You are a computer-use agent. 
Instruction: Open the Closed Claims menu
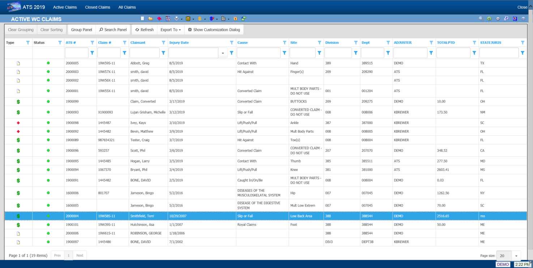[x=98, y=7]
